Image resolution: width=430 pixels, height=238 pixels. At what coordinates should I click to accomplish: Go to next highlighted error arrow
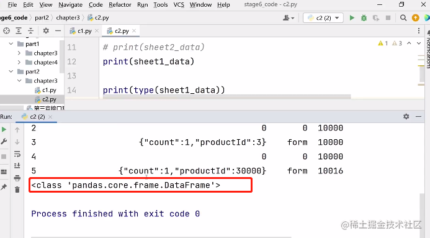(419, 43)
